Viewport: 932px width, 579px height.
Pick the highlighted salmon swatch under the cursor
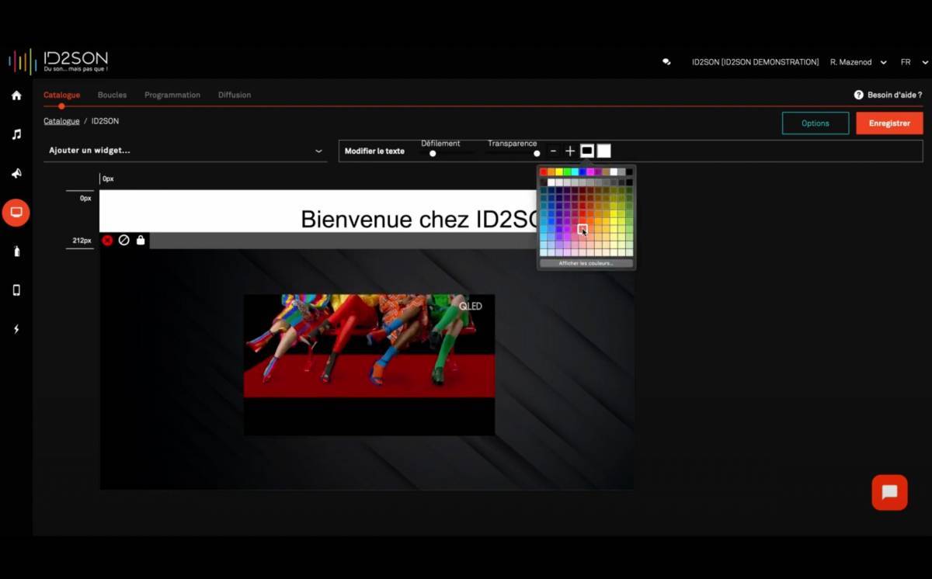click(582, 229)
